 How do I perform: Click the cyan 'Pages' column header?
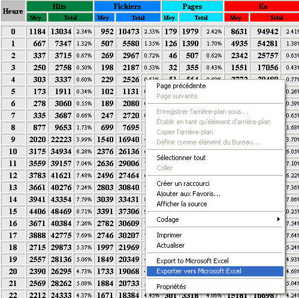(192, 7)
